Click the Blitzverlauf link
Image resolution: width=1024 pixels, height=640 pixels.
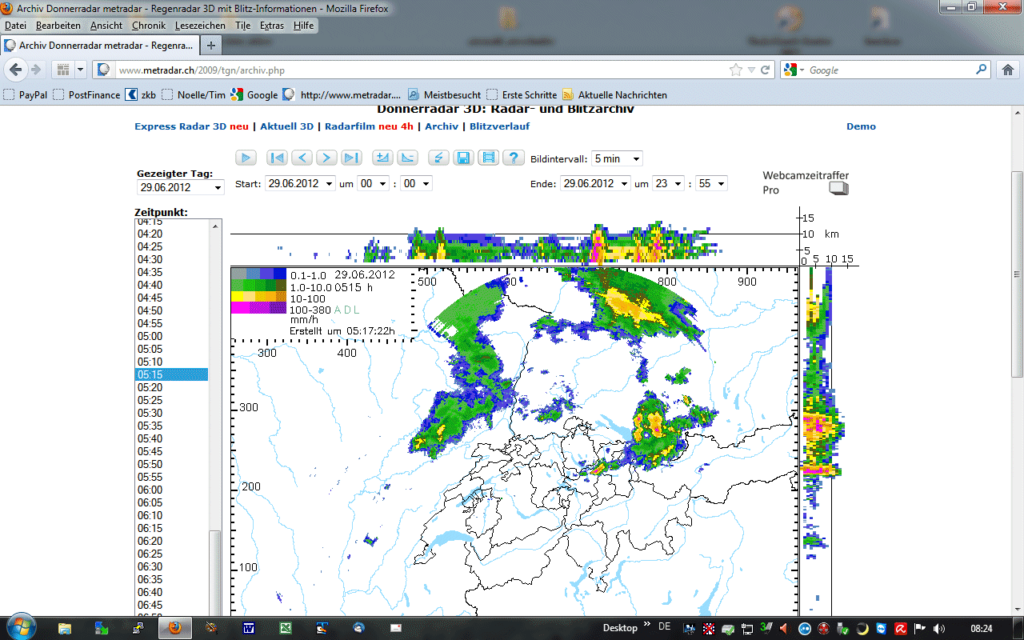click(499, 126)
